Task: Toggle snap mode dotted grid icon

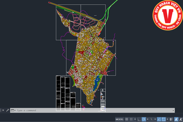Action: click(131, 119)
